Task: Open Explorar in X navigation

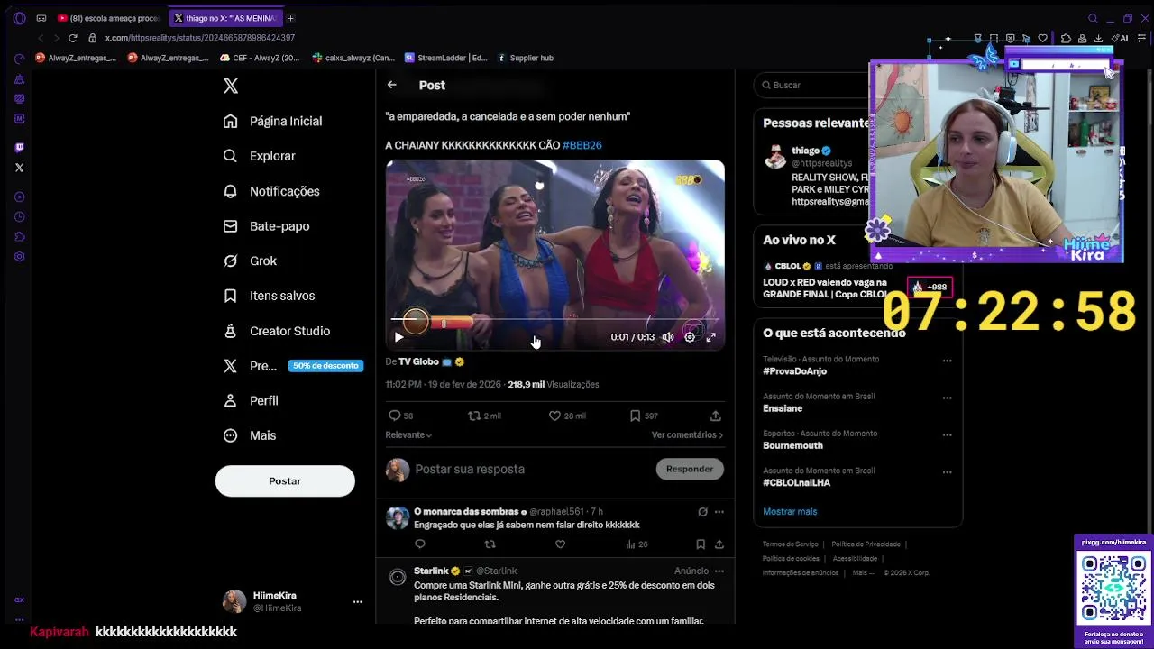Action: pos(259,156)
